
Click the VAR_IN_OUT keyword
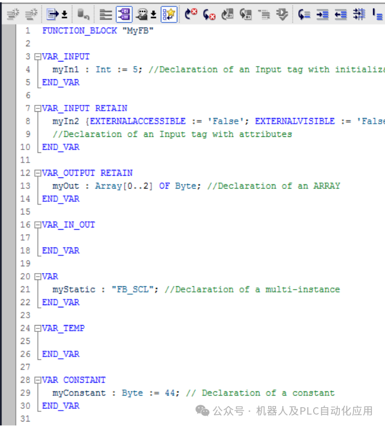(x=68, y=225)
